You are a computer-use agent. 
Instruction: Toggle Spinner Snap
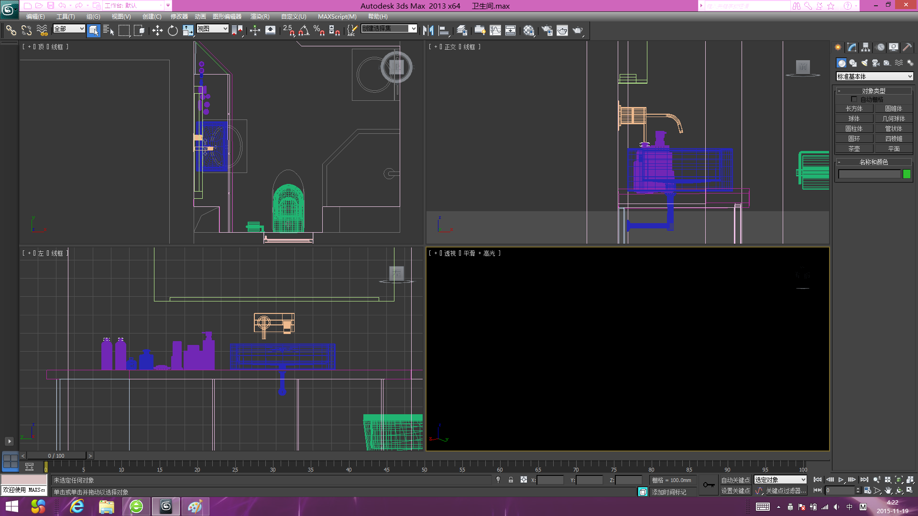click(335, 31)
